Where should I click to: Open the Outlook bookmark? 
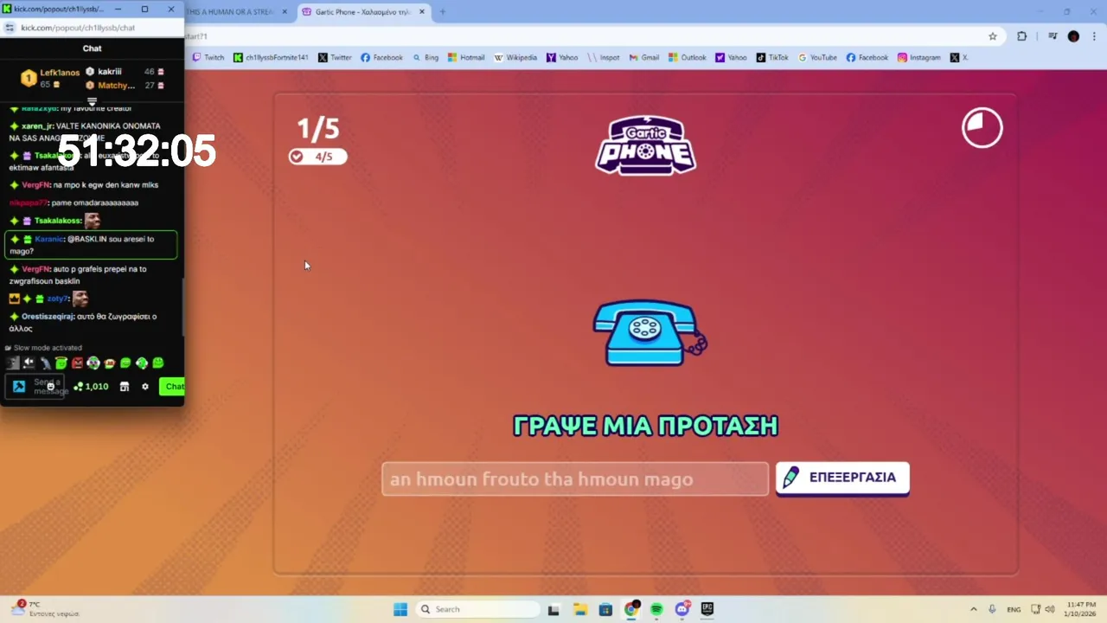[688, 57]
